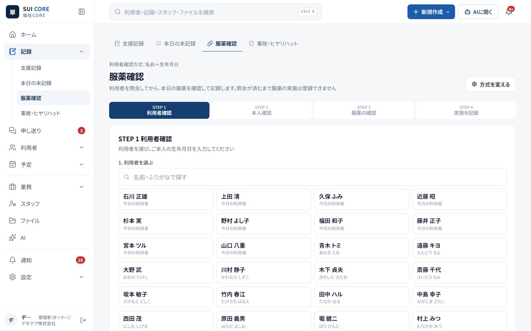Select user 西田 茂
The image size is (531, 331).
[x=166, y=321]
